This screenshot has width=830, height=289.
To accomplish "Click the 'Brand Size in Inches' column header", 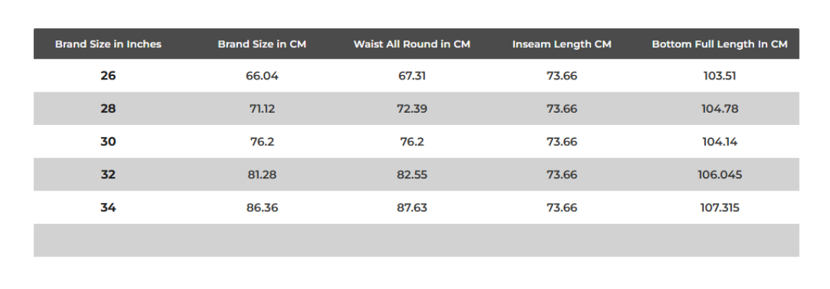I will coord(108,44).
